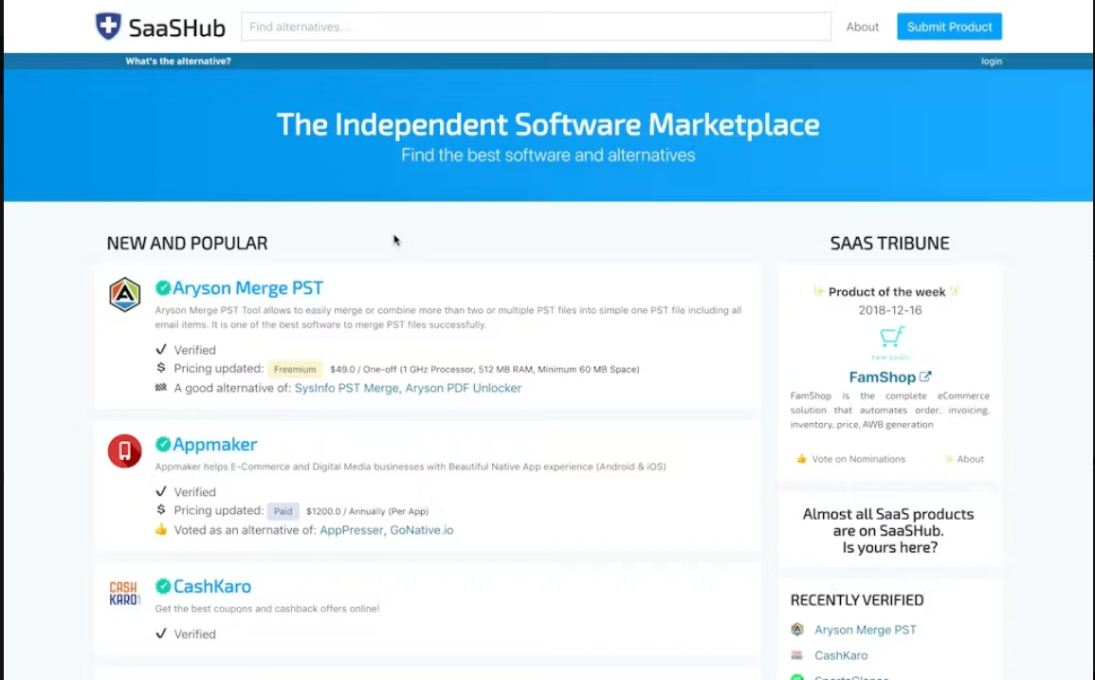Click small Aryson icon in Recently Verified
Viewport: 1095px width, 680px height.
click(796, 630)
